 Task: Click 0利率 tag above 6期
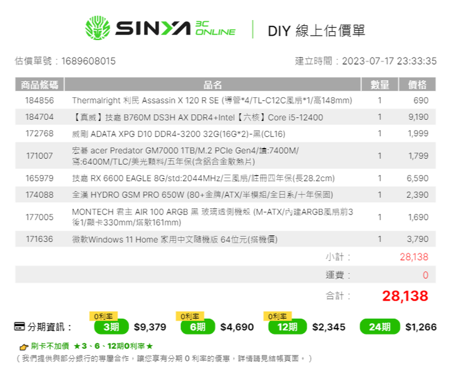[190, 317]
